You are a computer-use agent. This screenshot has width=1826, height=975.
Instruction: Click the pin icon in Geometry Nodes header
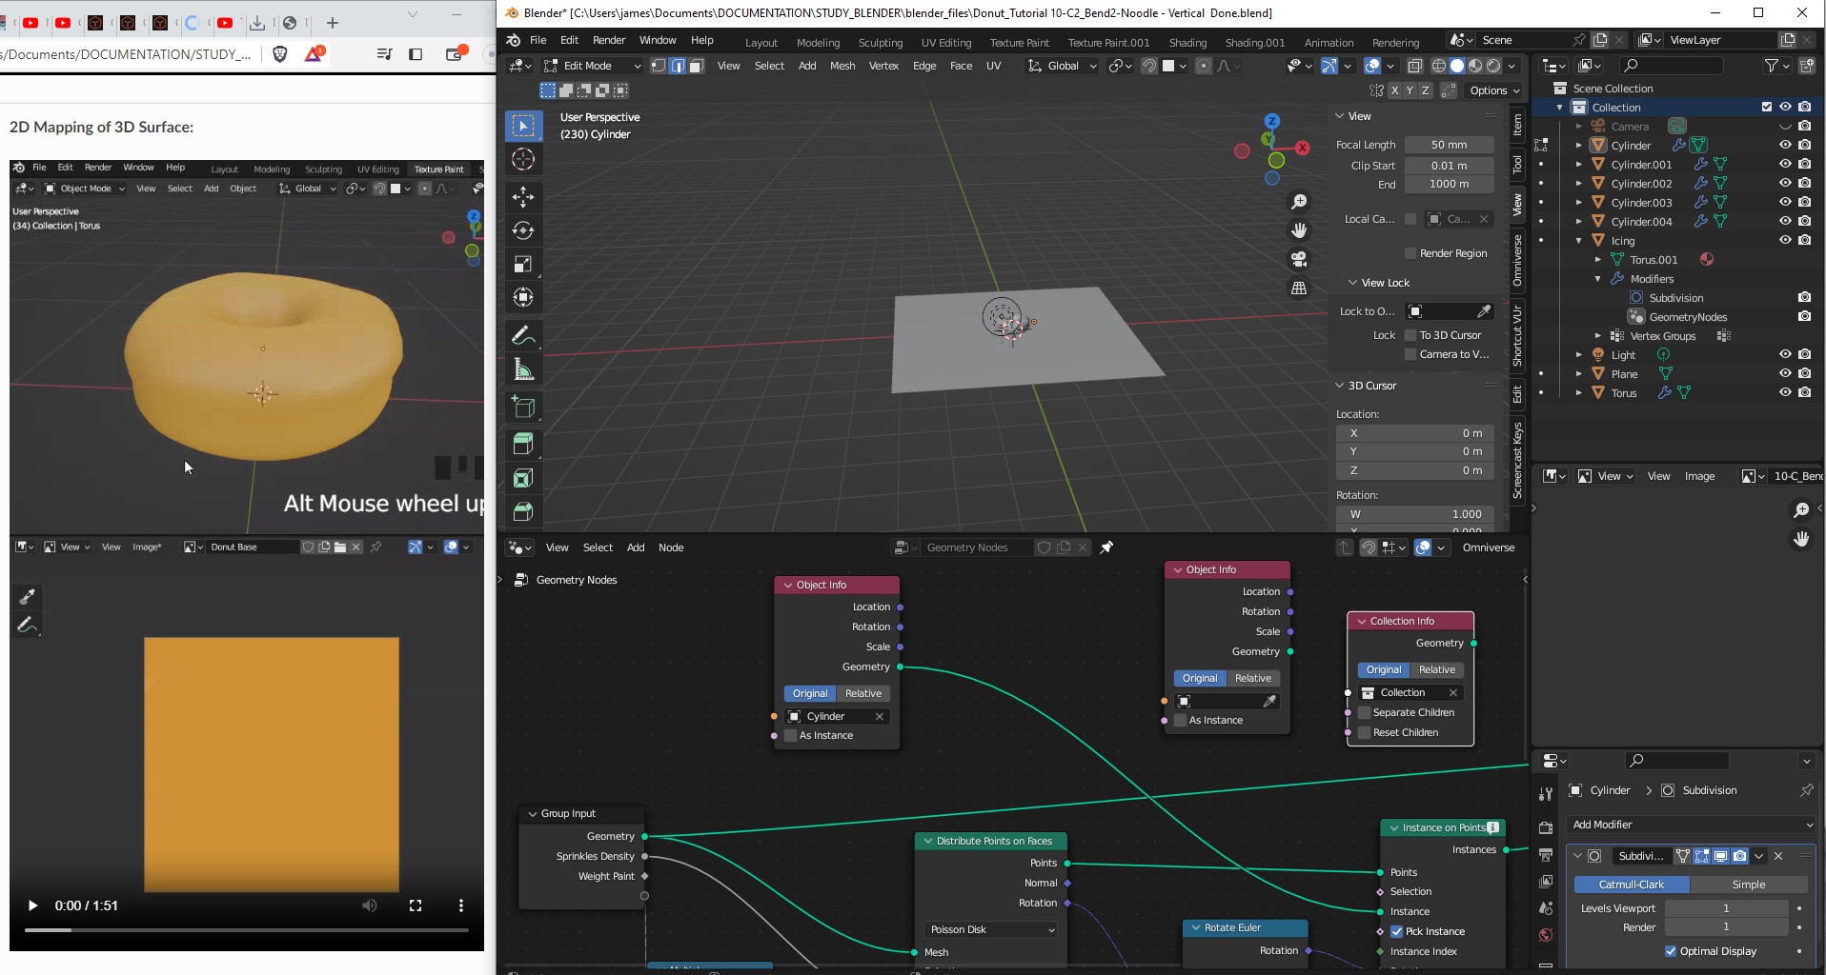click(x=1106, y=547)
